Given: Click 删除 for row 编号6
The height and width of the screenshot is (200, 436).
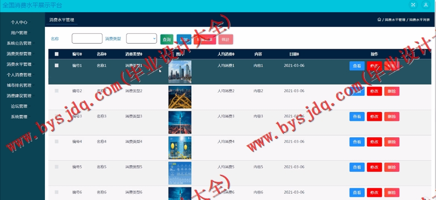Looking at the screenshot, I should pos(392,192).
